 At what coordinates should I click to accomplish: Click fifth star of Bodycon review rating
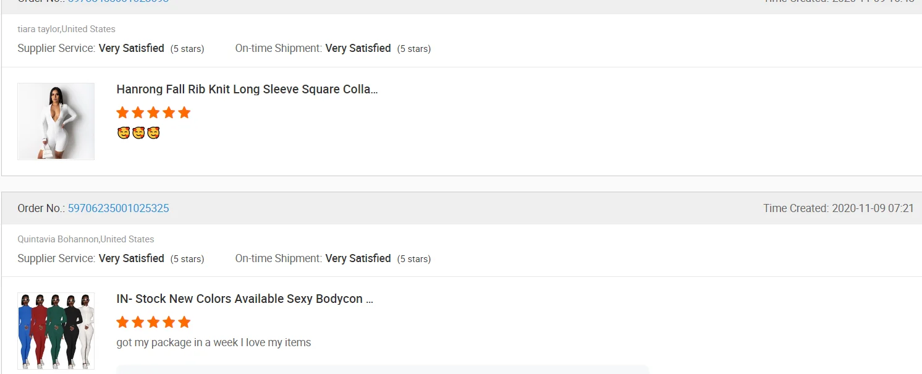[x=184, y=322]
